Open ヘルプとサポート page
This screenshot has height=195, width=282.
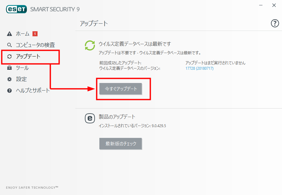[x=33, y=91]
